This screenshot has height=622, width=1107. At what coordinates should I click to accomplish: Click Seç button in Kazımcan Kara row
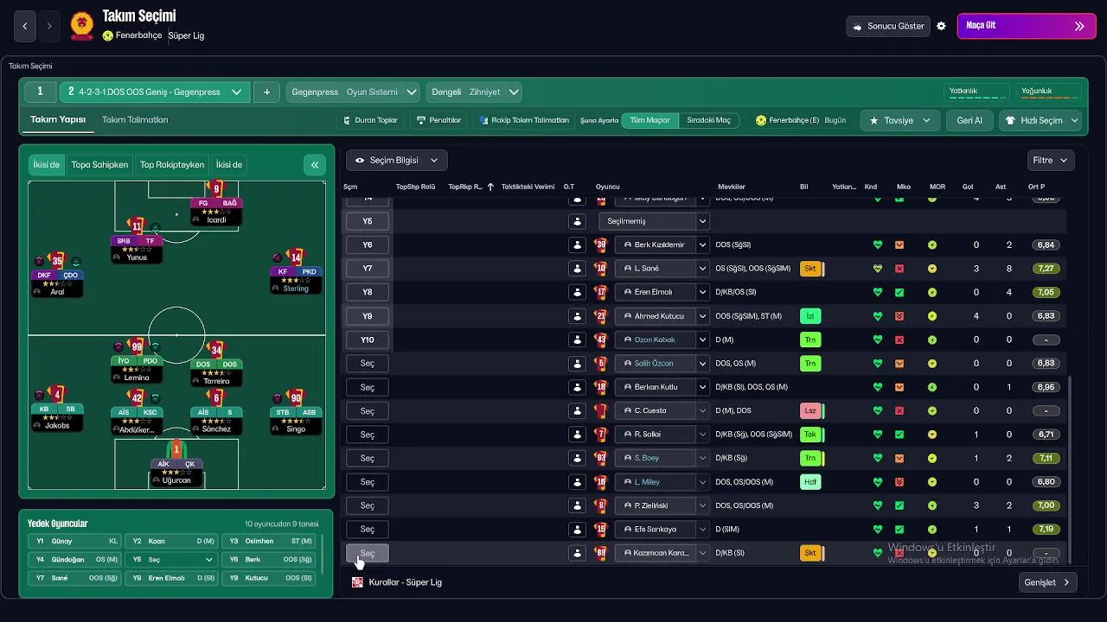click(368, 553)
